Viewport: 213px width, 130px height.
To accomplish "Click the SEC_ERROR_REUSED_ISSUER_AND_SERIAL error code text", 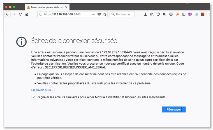I will (75, 67).
